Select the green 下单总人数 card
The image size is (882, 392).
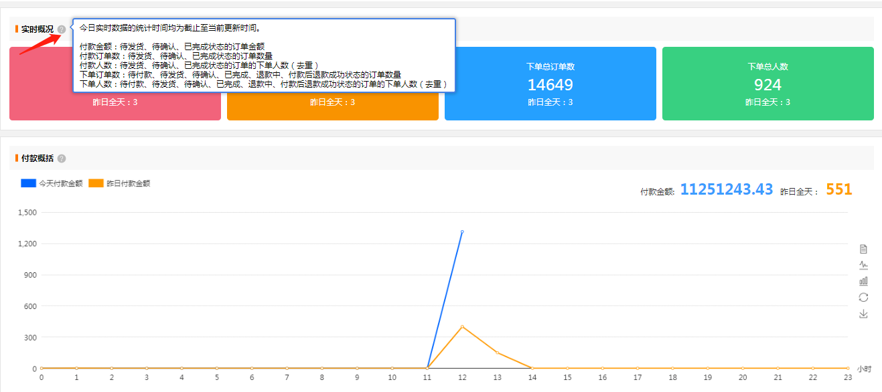pos(767,84)
